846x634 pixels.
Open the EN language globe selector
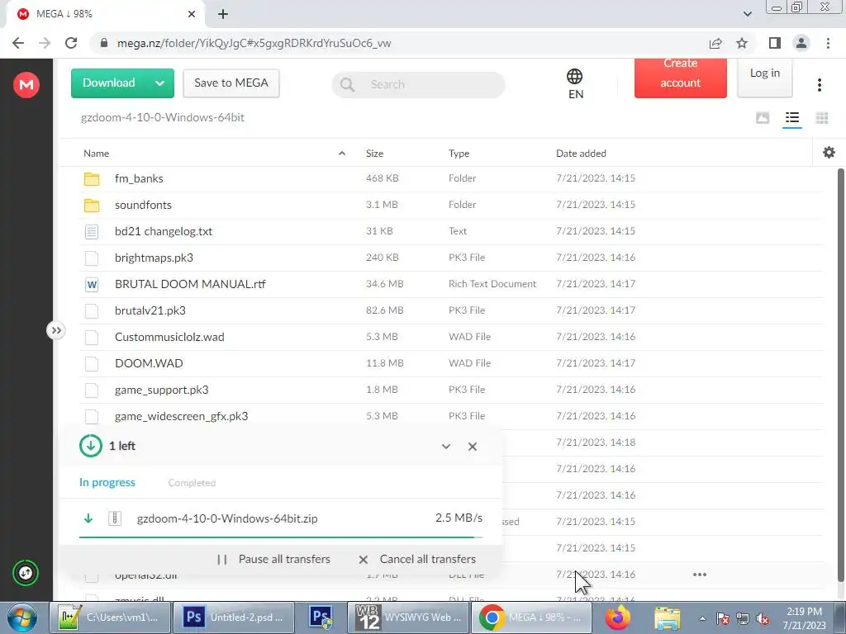pyautogui.click(x=575, y=83)
